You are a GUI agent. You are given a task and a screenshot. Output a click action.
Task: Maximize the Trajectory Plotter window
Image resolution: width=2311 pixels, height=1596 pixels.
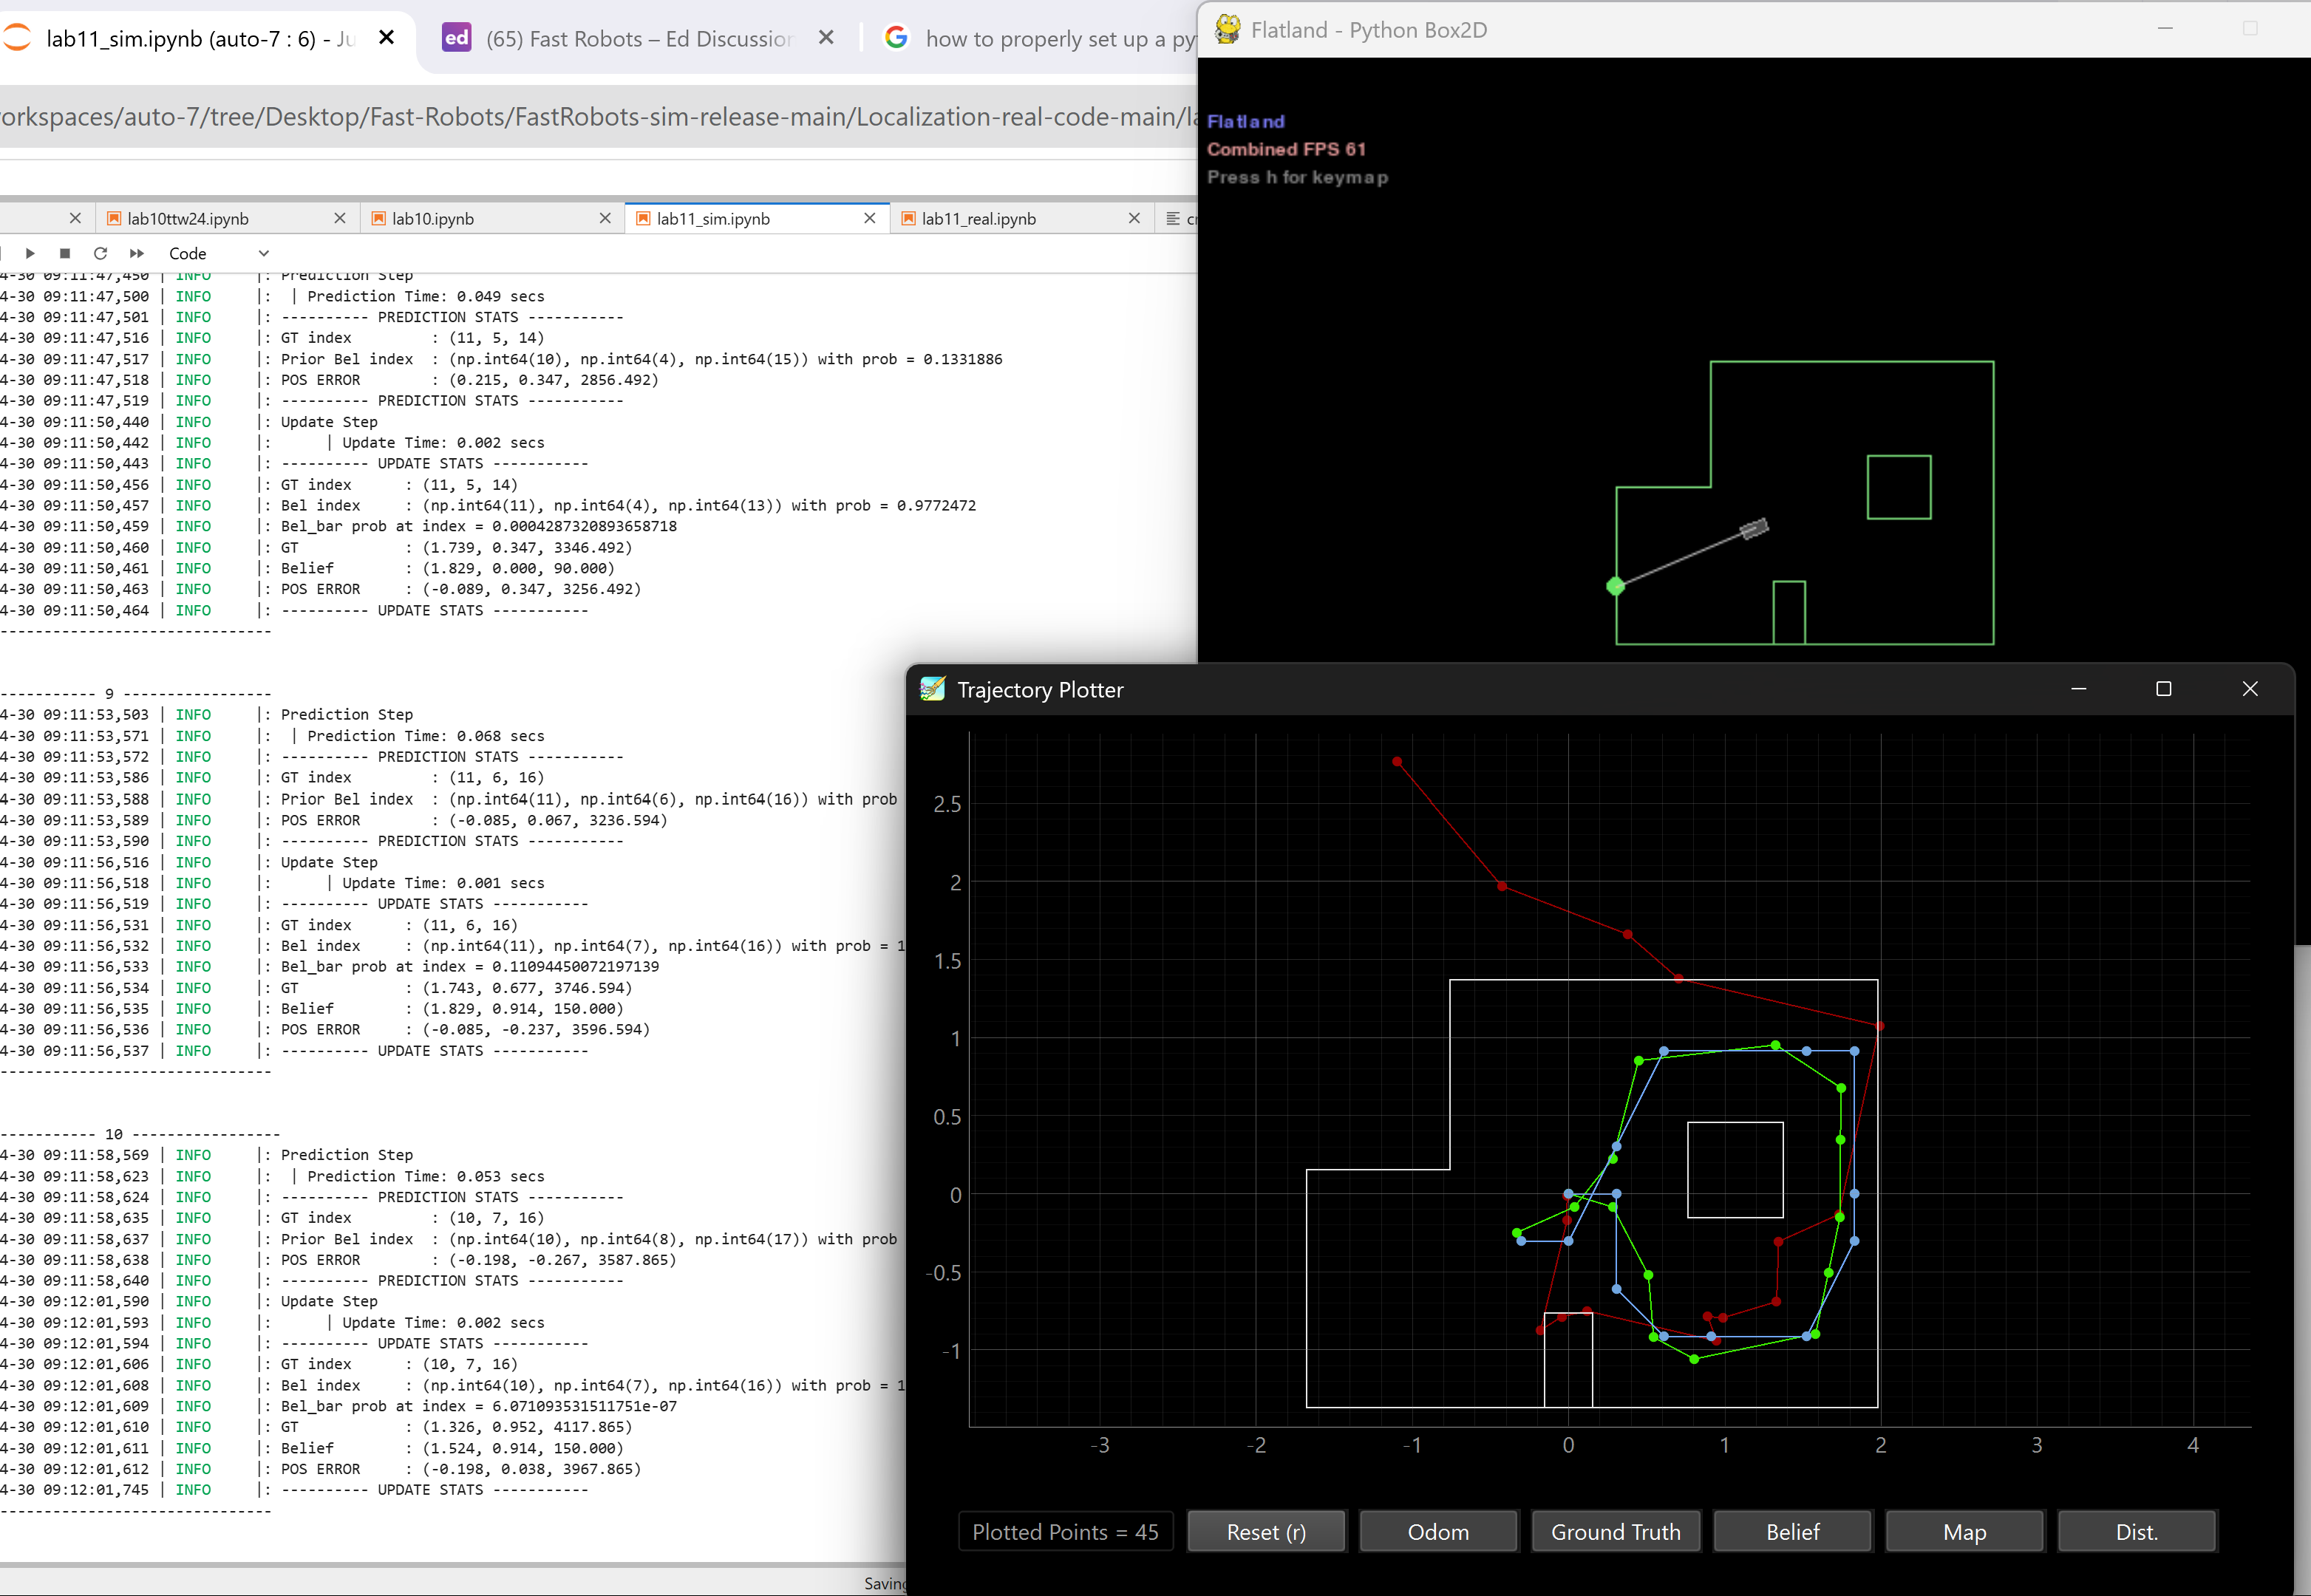click(x=2163, y=689)
